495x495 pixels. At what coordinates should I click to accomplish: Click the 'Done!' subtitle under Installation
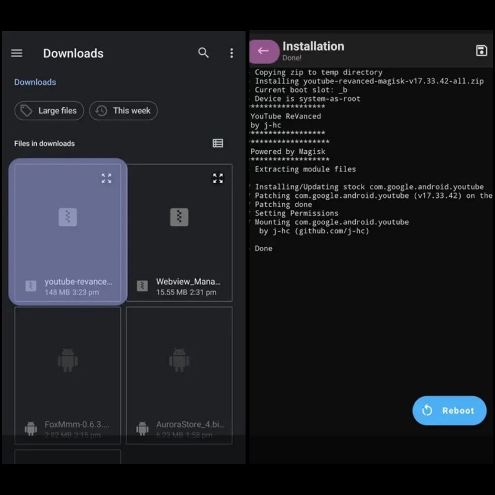click(x=292, y=58)
